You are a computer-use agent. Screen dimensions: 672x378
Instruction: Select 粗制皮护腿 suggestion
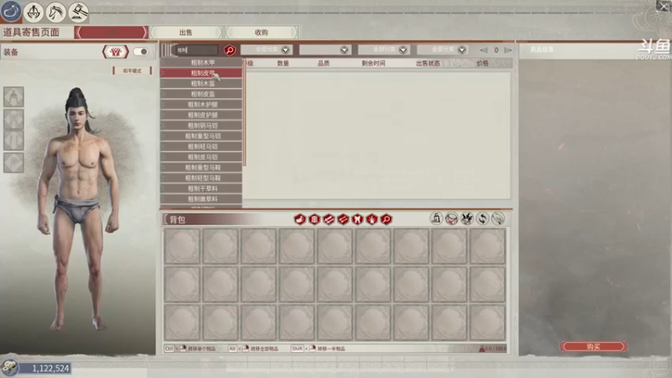click(201, 115)
